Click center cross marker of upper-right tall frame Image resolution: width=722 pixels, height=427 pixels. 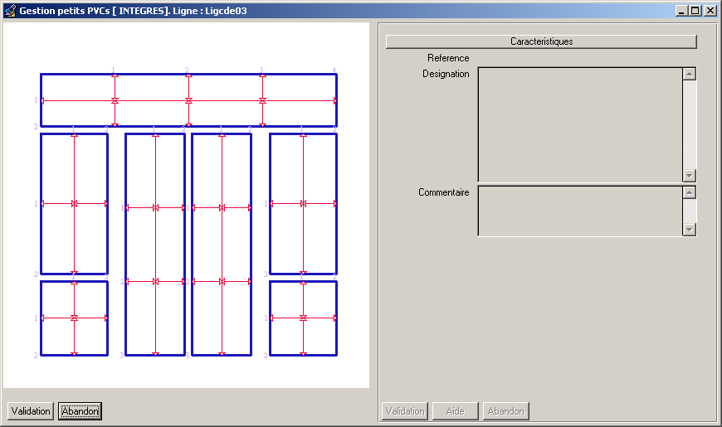point(303,203)
